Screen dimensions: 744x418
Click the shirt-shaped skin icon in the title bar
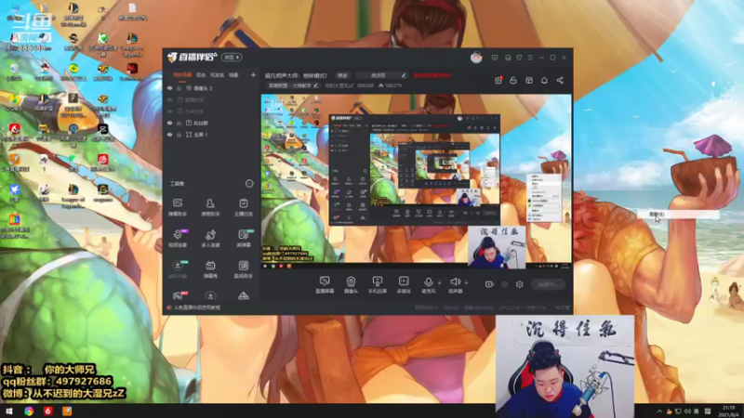point(519,58)
